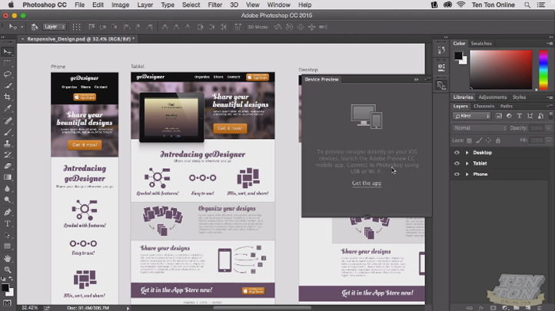Viewport: 555px width, 311px height.
Task: Select the Move tool
Action: [8, 52]
